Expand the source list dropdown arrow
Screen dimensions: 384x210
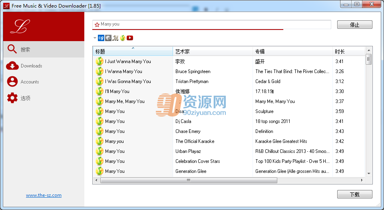coord(95,38)
